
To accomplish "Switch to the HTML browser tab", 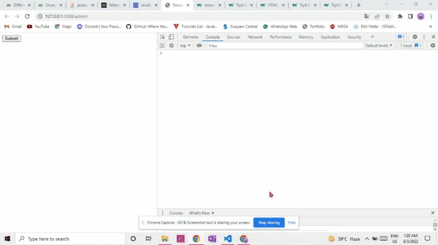I will coord(272,5).
